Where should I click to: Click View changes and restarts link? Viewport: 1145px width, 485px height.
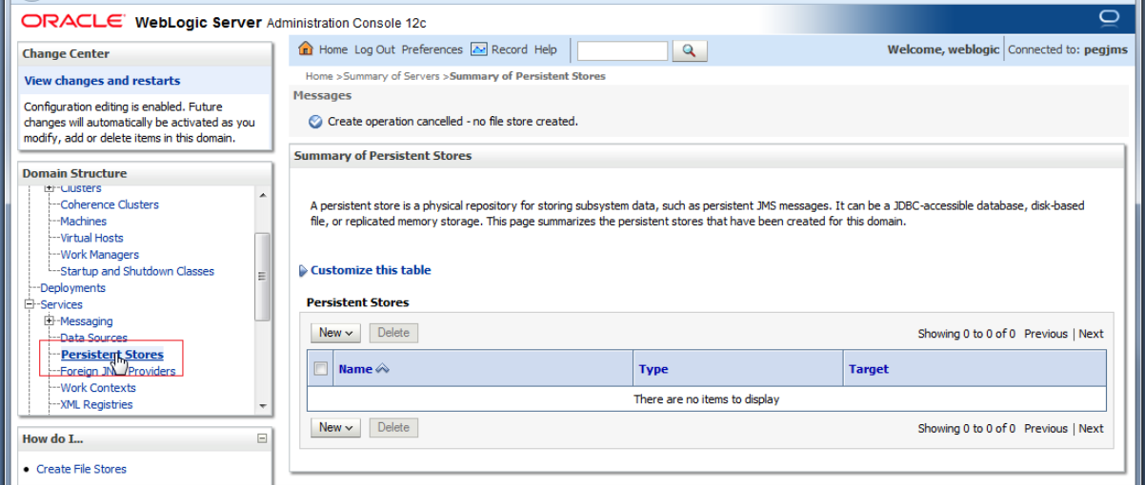(102, 81)
